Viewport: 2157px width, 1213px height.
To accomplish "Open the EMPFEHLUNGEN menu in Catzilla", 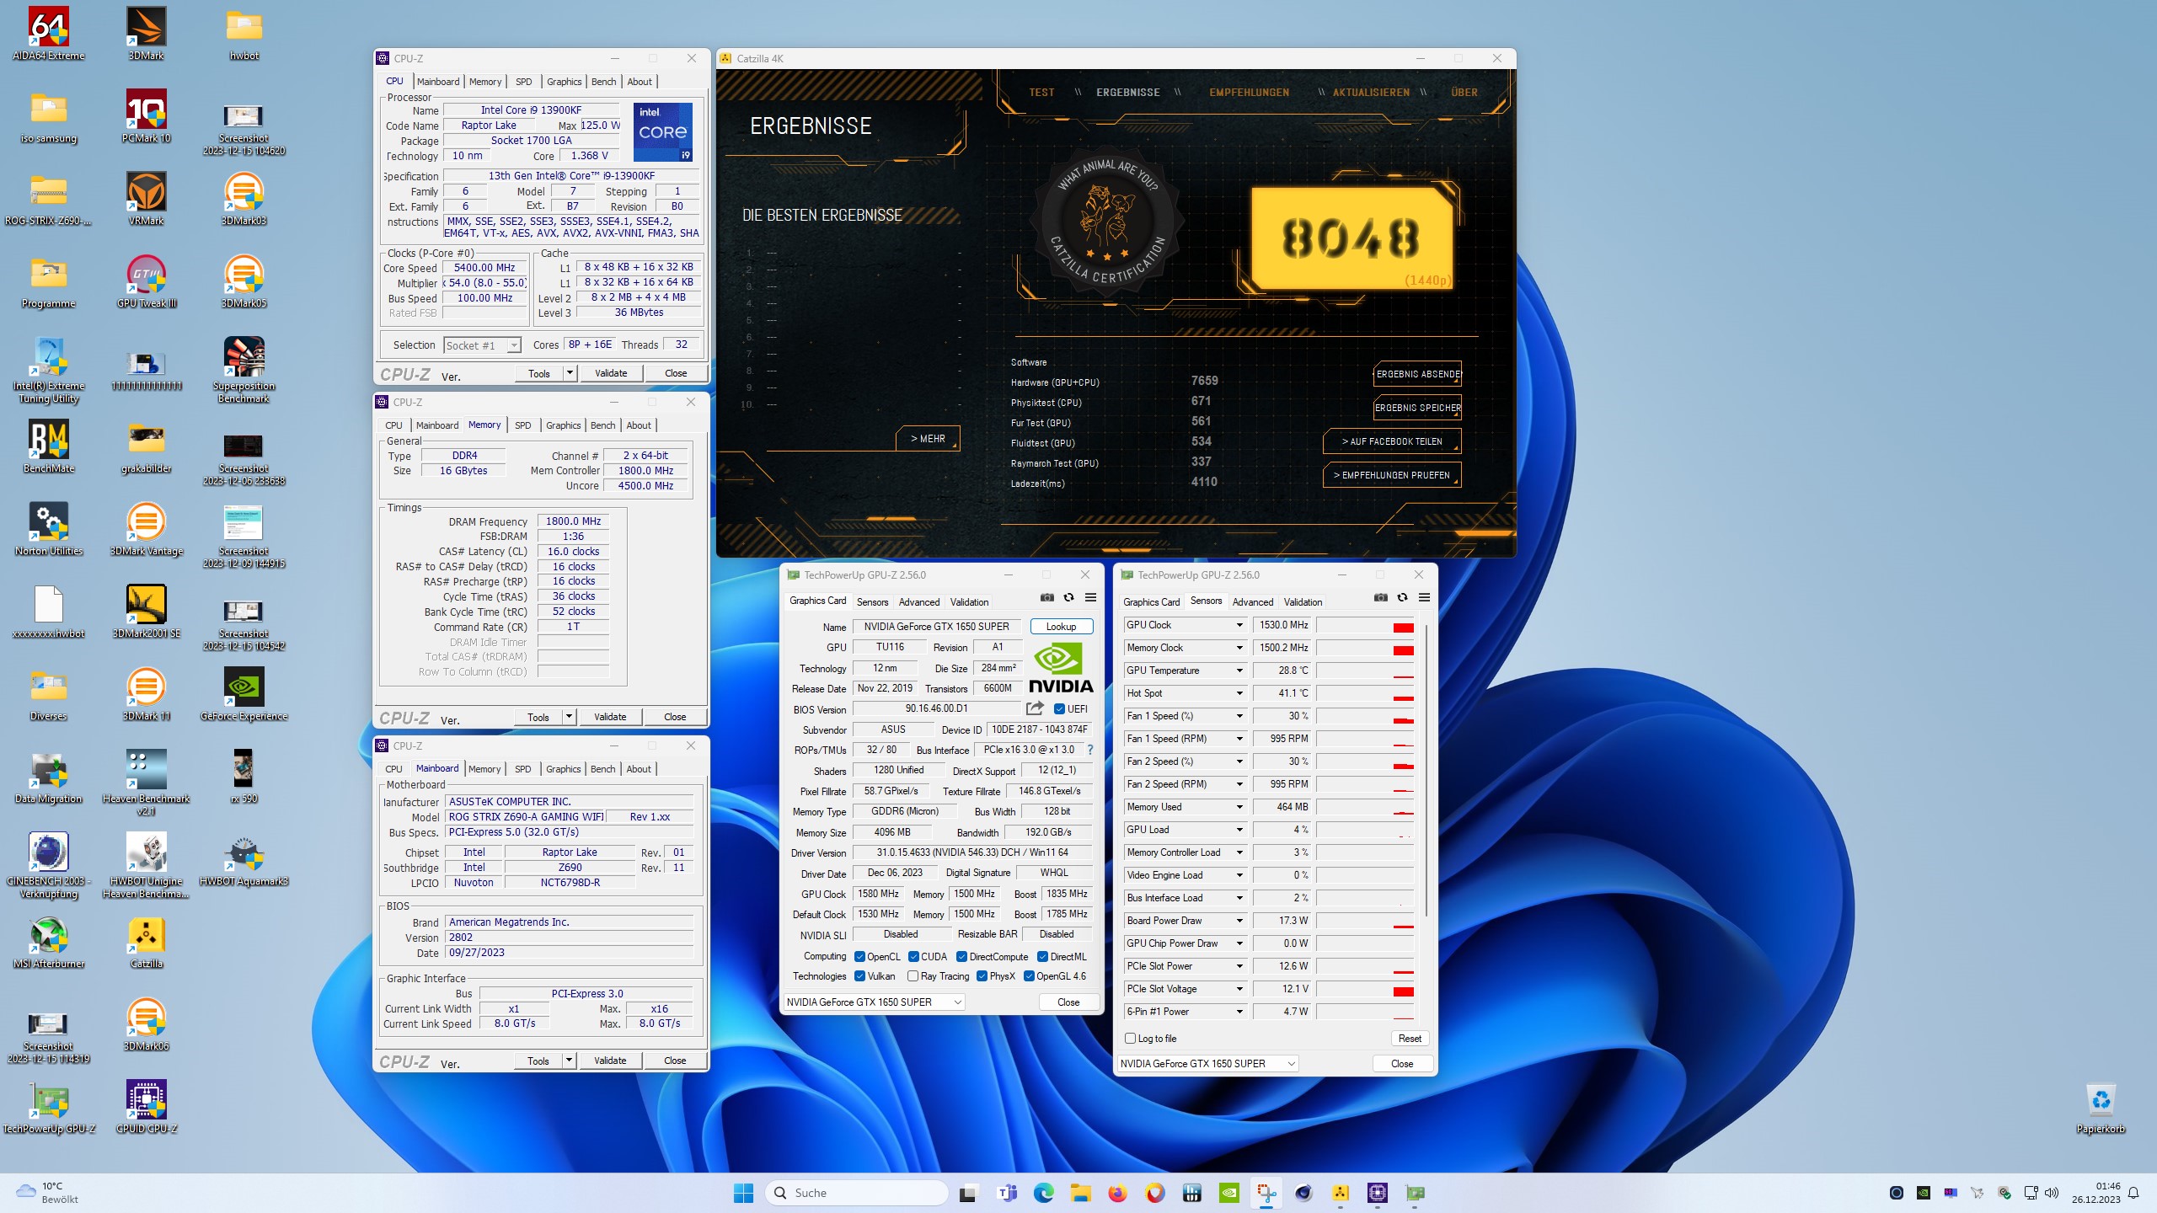I will (1249, 93).
